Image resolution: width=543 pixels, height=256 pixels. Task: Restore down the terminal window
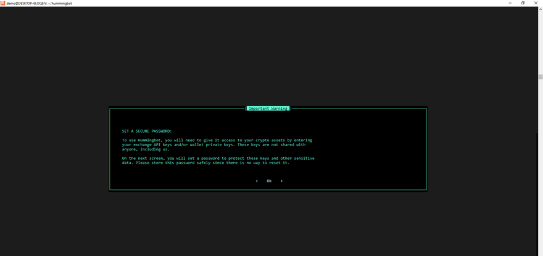click(523, 3)
